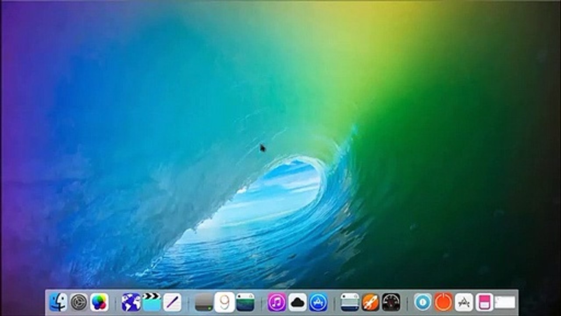Click the orange power button icon
The width and height of the screenshot is (561, 316).
point(444,302)
